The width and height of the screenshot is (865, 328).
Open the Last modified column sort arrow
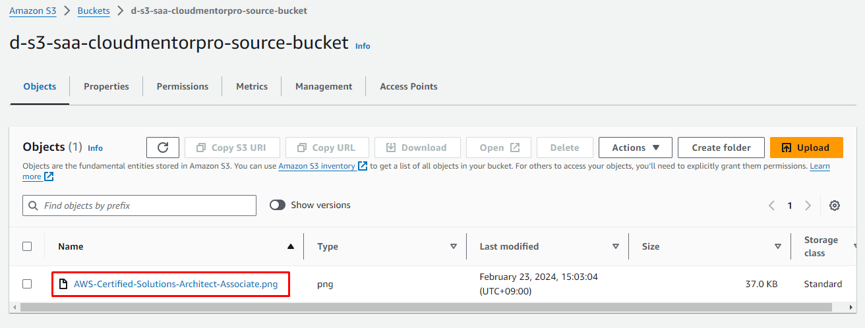[x=615, y=246]
